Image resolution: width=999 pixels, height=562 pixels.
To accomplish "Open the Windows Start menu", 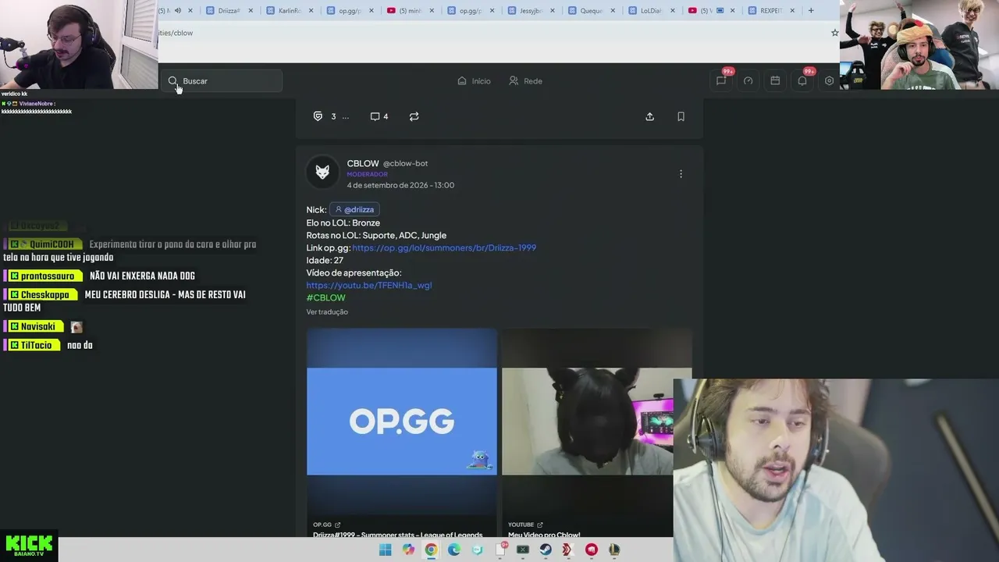I will [385, 550].
